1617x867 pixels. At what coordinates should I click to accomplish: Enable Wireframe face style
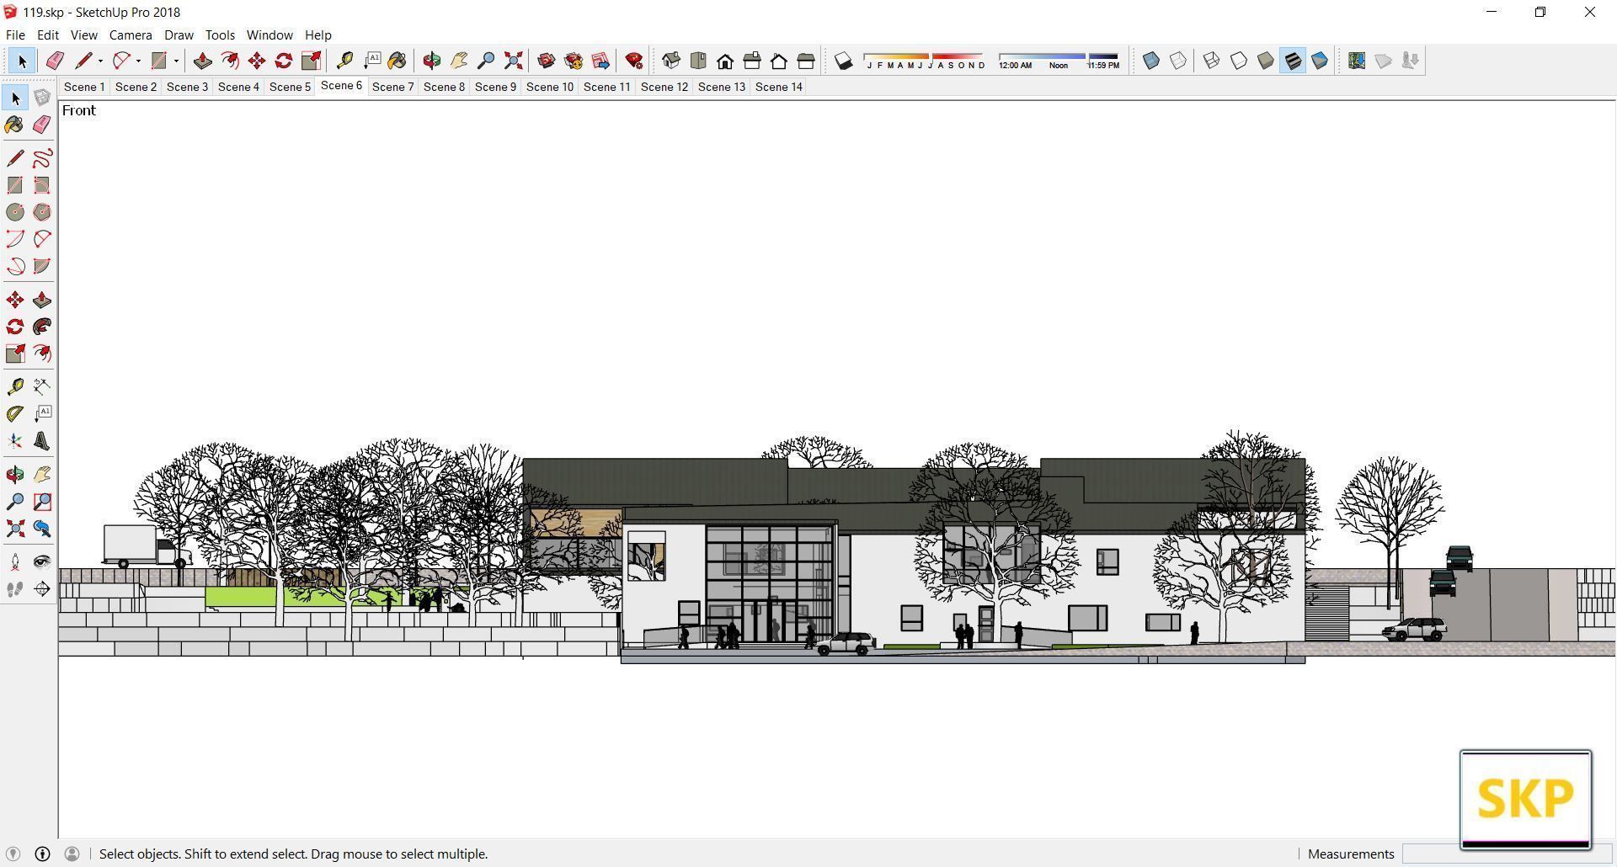click(x=1211, y=61)
